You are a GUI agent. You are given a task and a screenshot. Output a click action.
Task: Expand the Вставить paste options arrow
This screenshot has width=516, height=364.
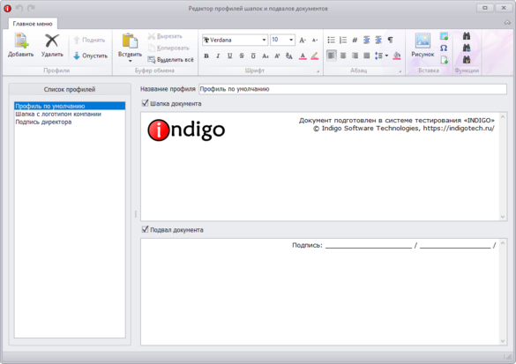point(130,61)
